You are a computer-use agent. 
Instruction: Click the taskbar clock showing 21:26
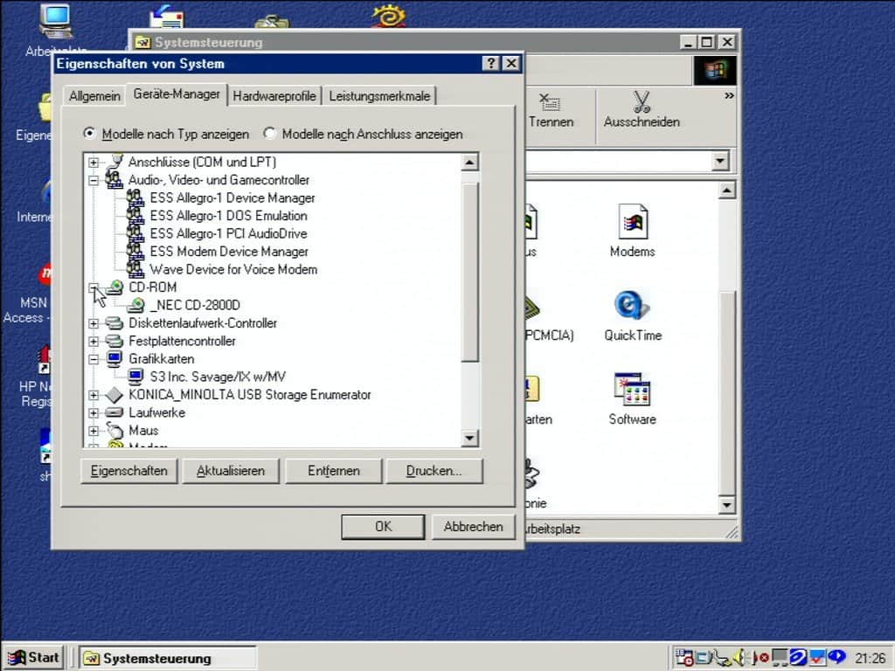(x=870, y=659)
